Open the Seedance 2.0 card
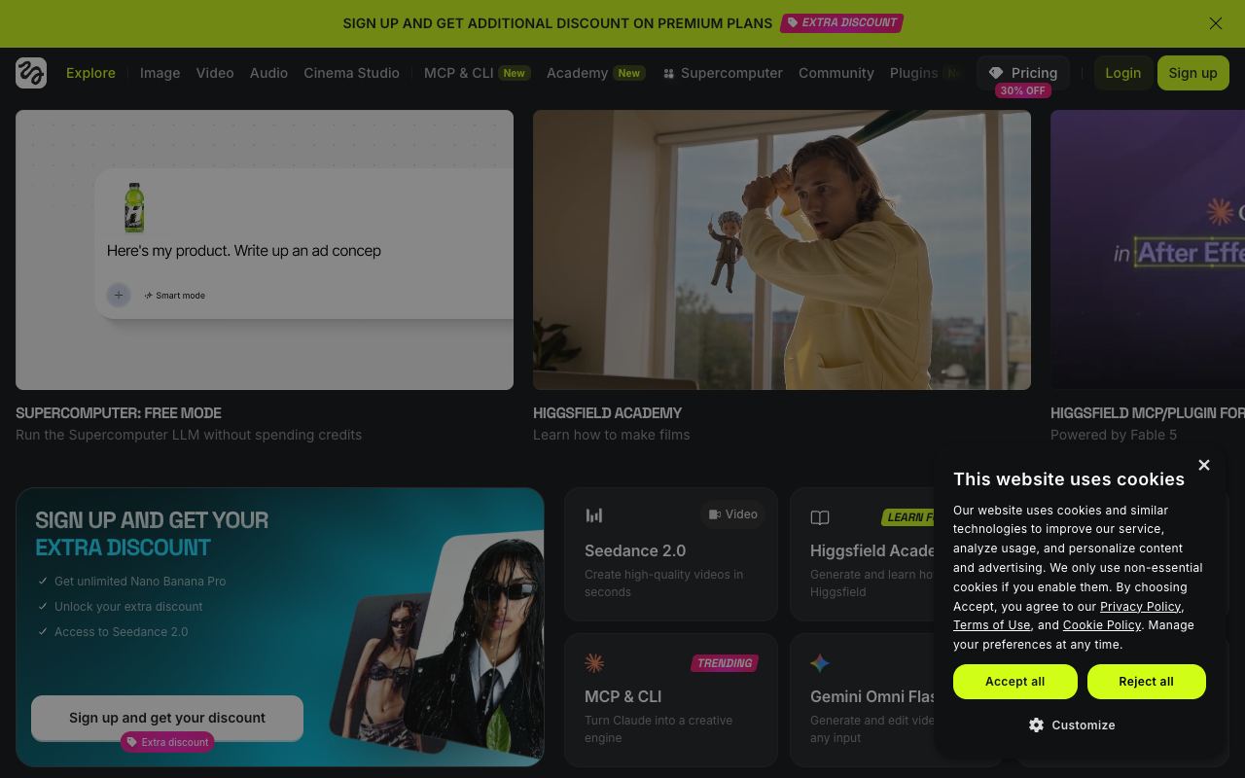This screenshot has height=778, width=1245. tap(671, 554)
